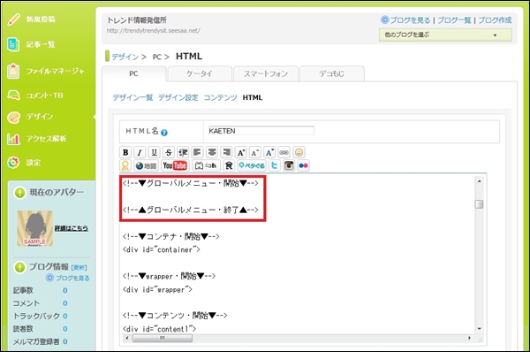Click the Flickr dots icon

pos(303,165)
